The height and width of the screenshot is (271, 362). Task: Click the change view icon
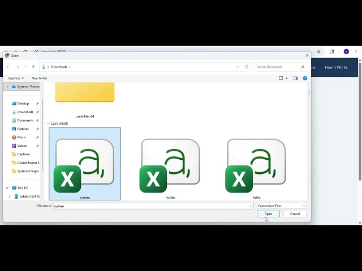[281, 78]
